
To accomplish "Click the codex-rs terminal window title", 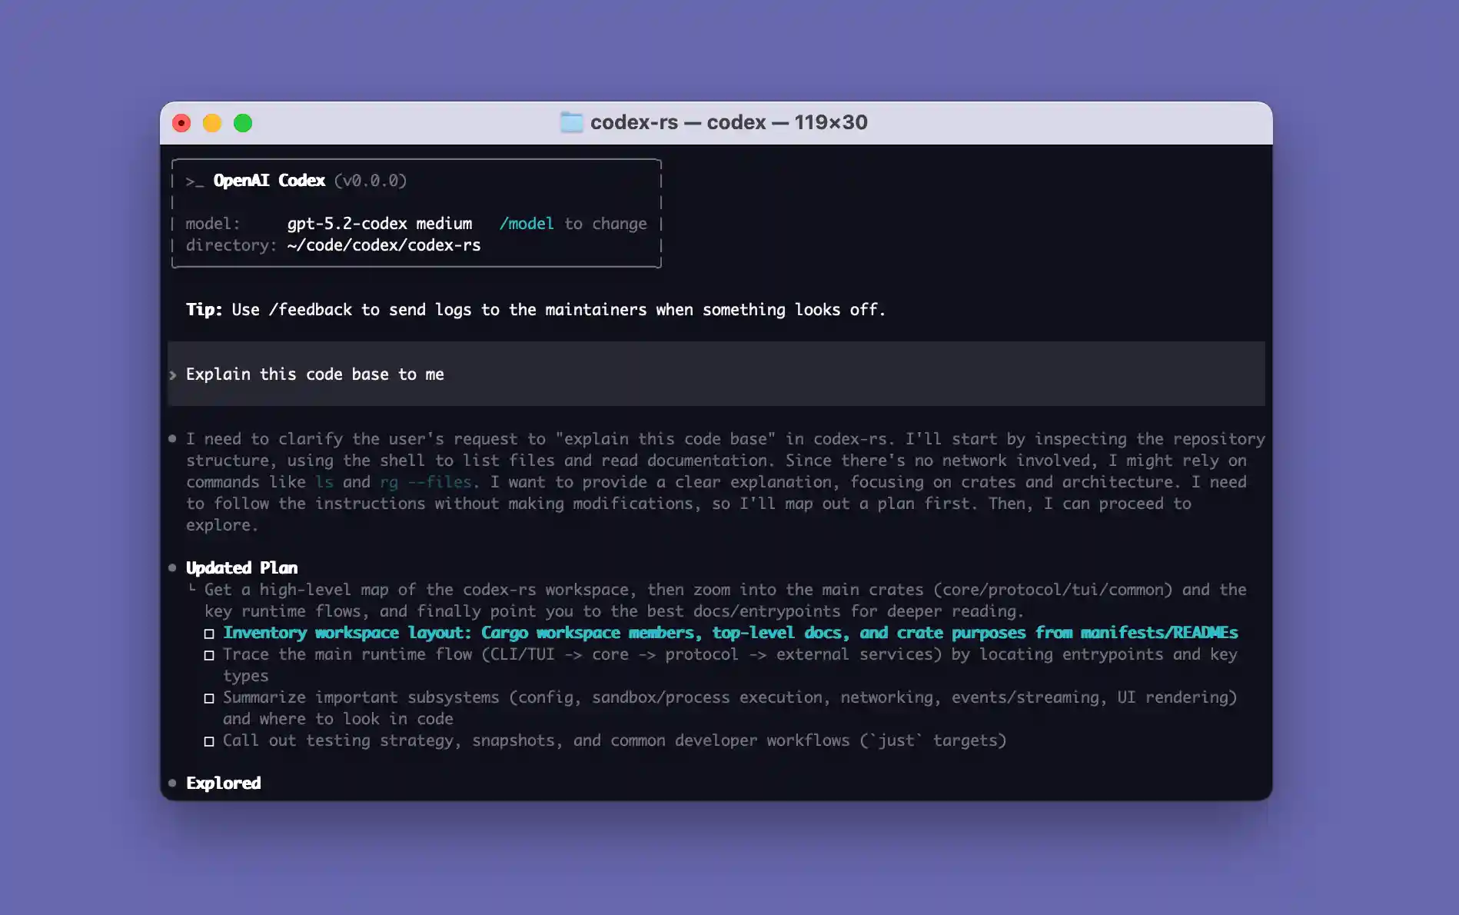I will coord(729,121).
